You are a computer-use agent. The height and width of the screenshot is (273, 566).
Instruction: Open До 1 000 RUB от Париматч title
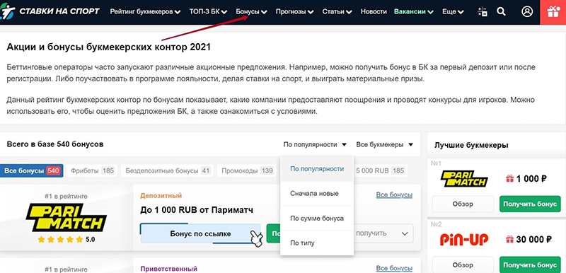coord(197,210)
